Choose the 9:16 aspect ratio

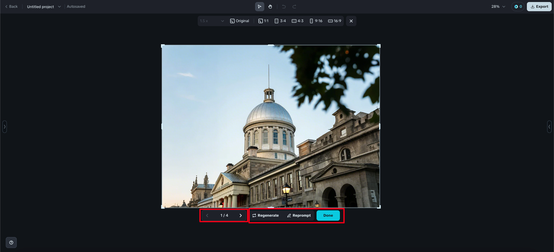tap(316, 21)
